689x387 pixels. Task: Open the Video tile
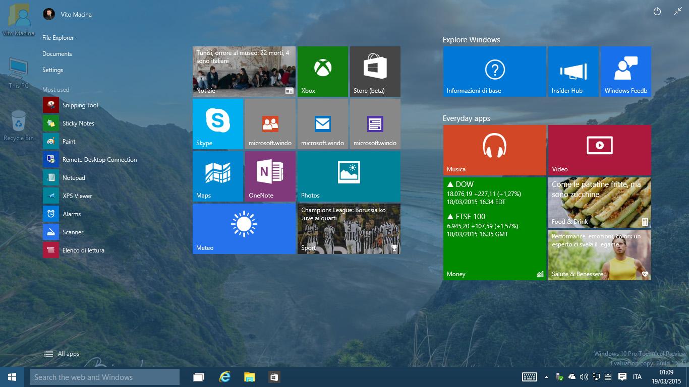(x=600, y=150)
